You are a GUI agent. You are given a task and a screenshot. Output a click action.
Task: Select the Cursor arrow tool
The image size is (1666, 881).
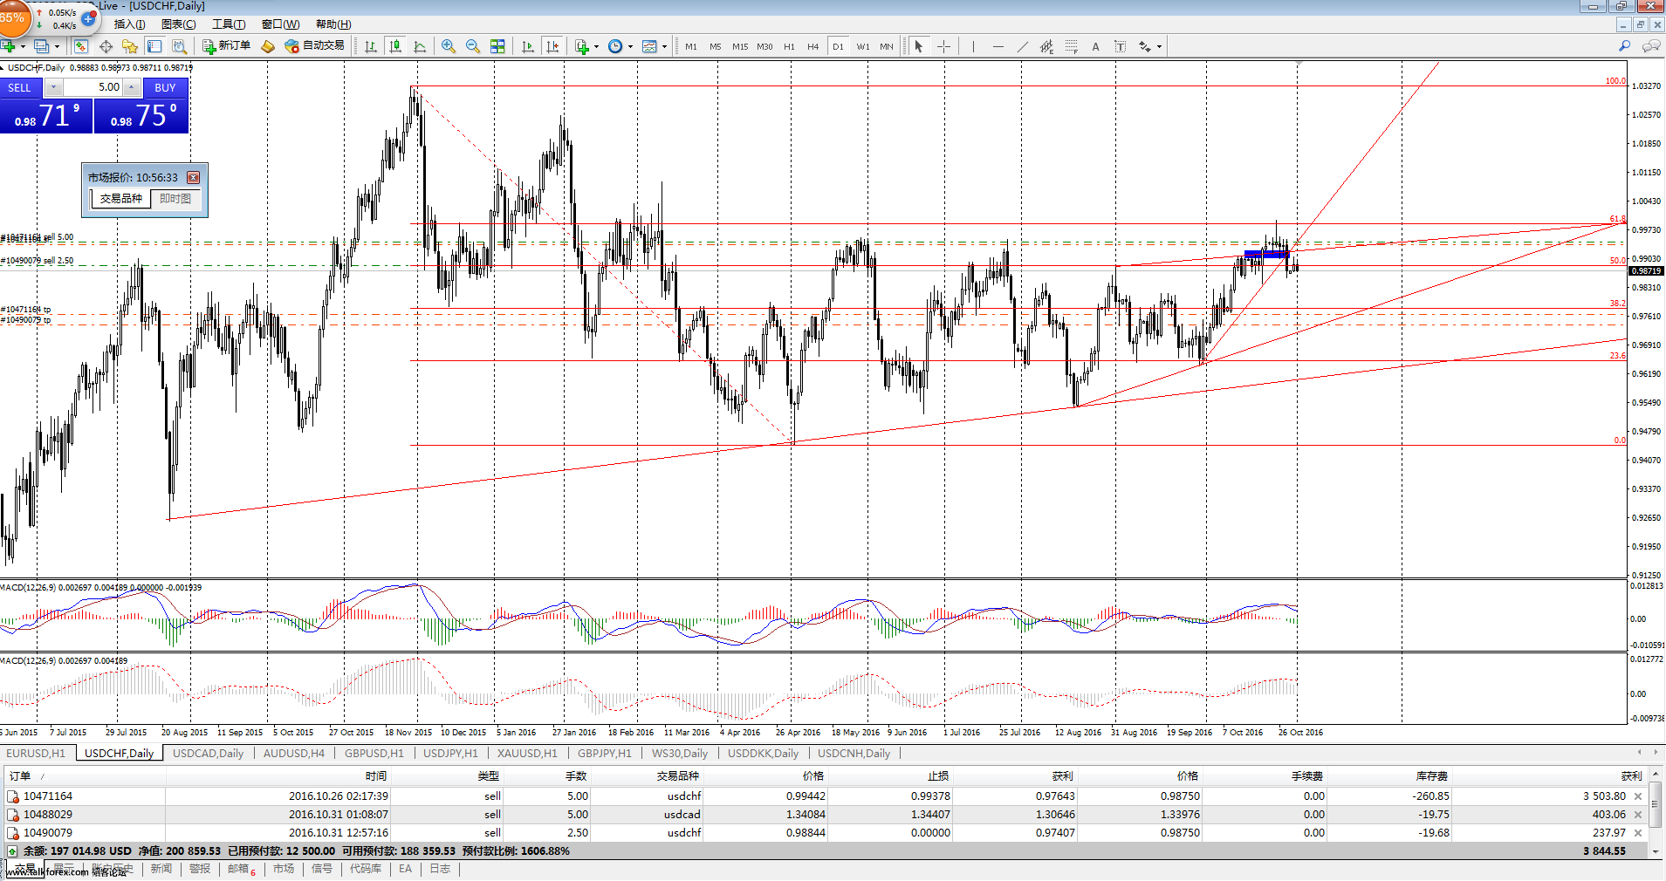click(x=918, y=46)
